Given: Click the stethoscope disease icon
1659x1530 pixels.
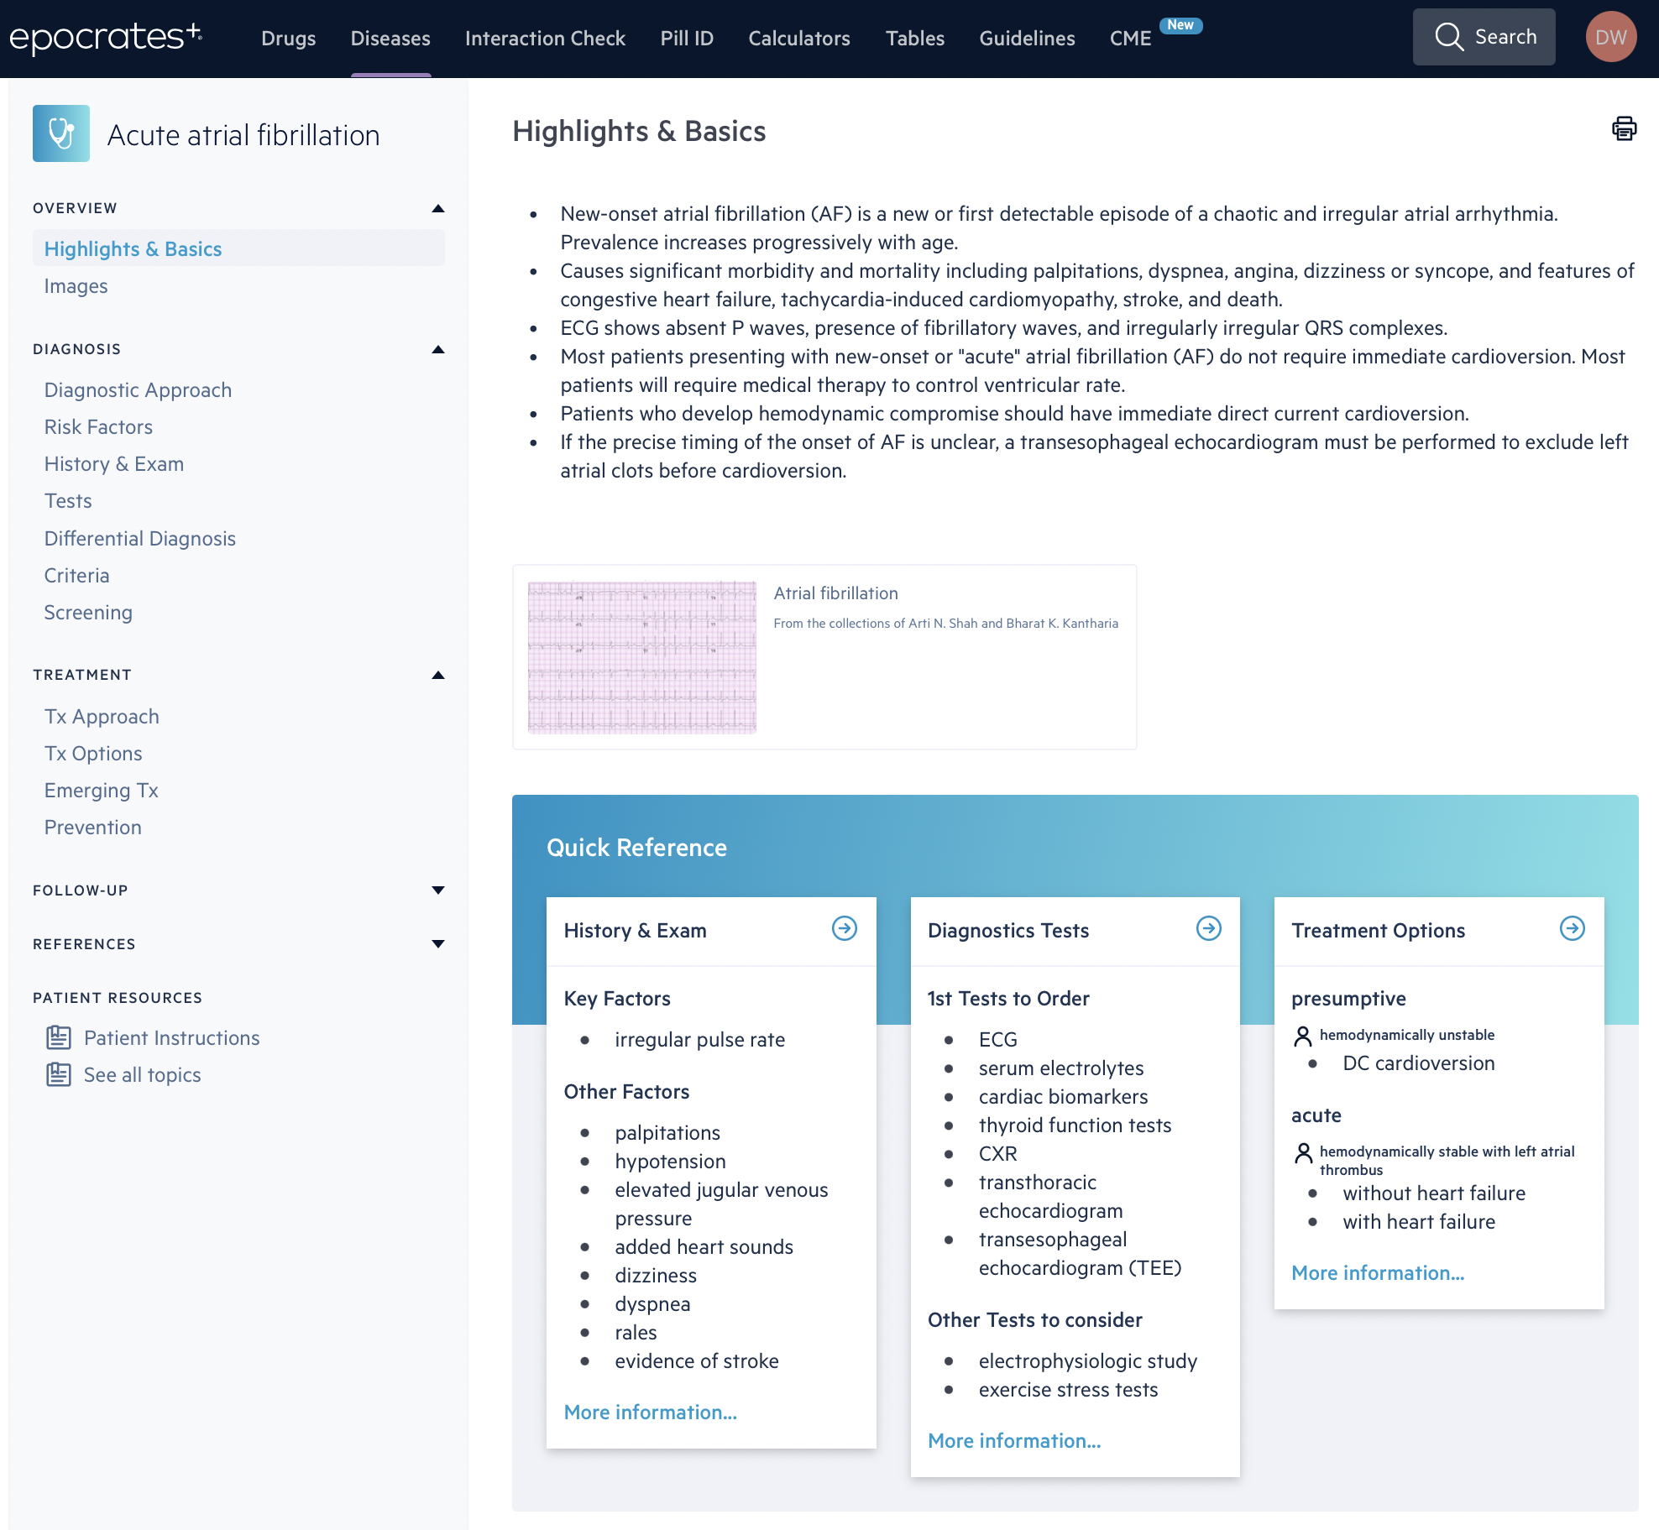Looking at the screenshot, I should tap(61, 133).
